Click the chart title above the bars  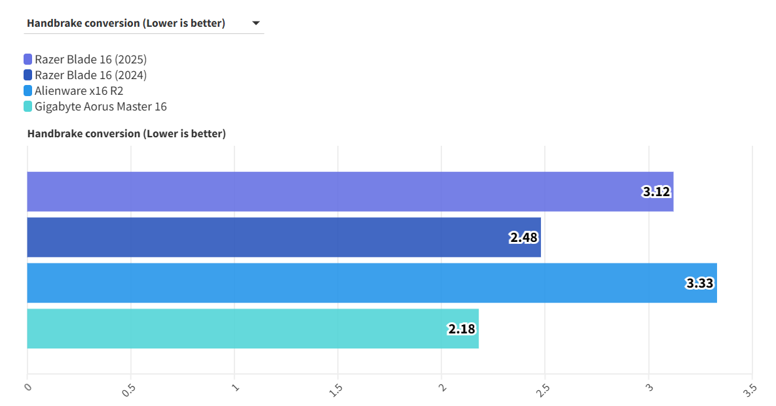[126, 133]
